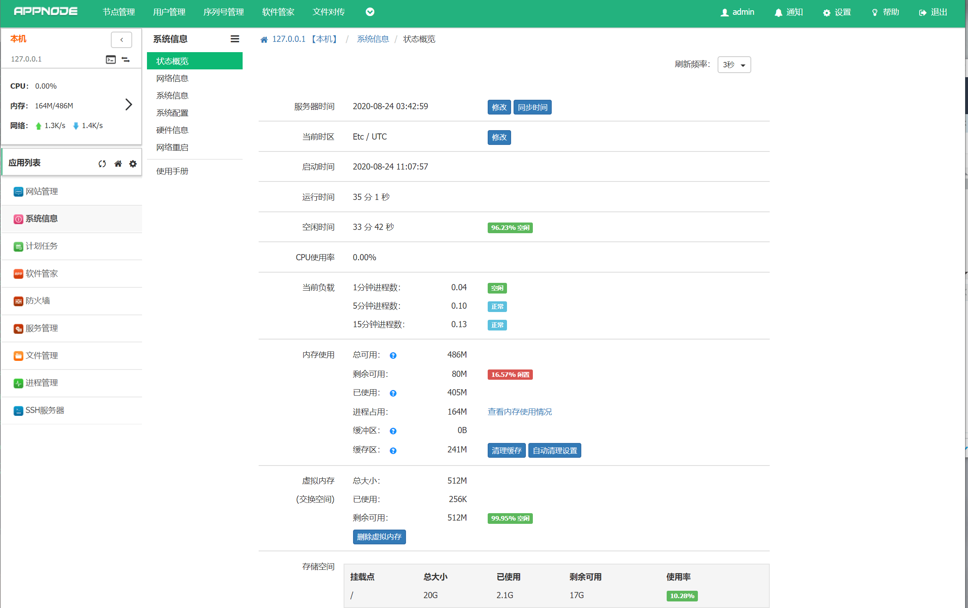Image resolution: width=968 pixels, height=608 pixels.
Task: Click the AppNode logo
Action: click(x=46, y=11)
